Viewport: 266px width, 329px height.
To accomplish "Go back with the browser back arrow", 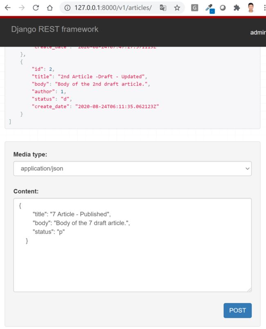I will coord(8,8).
